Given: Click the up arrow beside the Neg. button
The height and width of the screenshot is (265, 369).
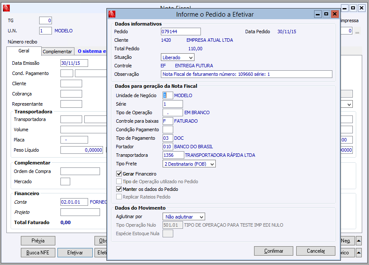Looking at the screenshot, I should pyautogui.click(x=359, y=241).
